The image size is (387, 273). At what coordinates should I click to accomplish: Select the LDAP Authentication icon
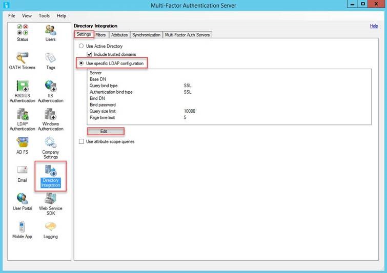pyautogui.click(x=23, y=114)
